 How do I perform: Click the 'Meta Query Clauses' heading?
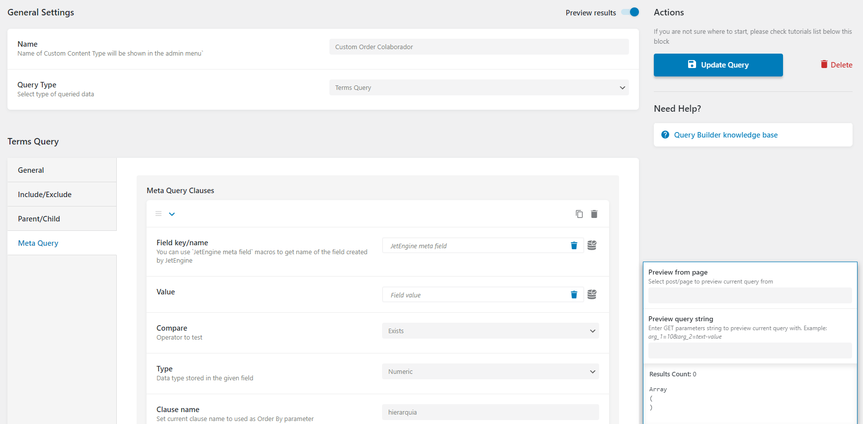point(180,191)
